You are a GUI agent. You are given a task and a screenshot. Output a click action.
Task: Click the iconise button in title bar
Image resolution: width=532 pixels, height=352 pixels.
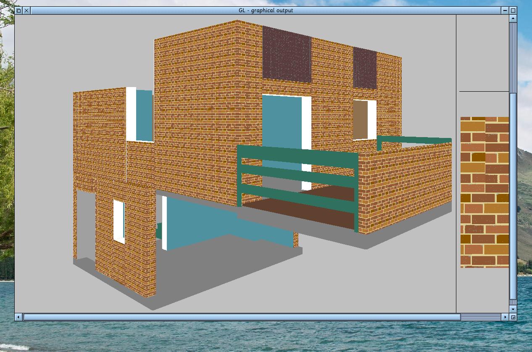click(505, 11)
